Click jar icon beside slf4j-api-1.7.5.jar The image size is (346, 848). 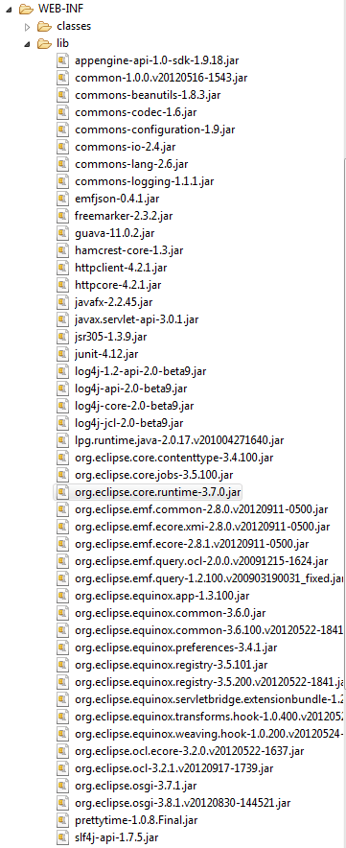coord(62,837)
